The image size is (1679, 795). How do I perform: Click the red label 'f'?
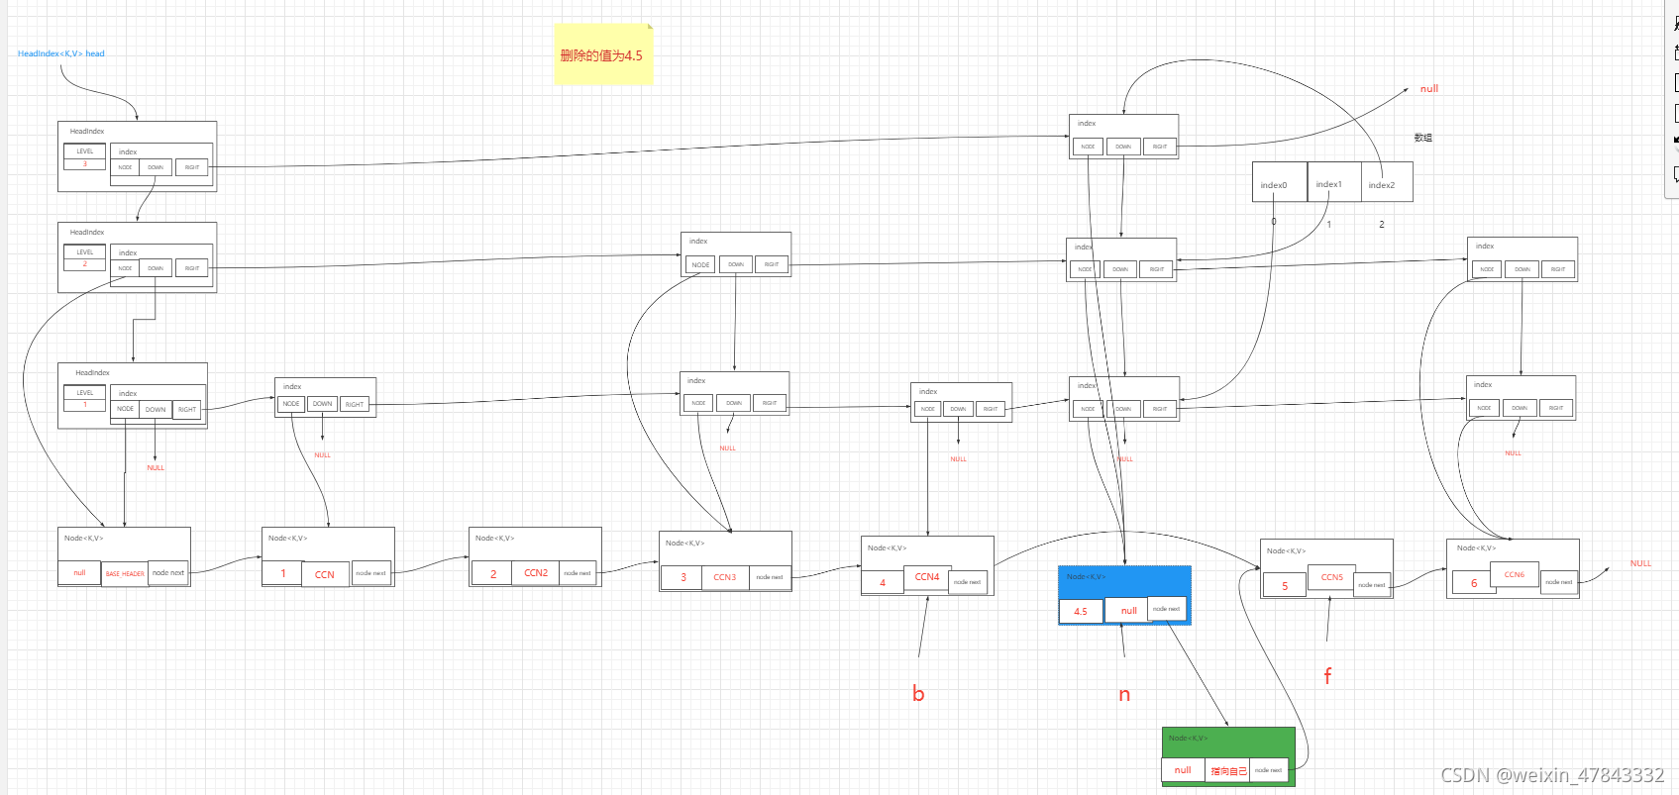(1327, 676)
